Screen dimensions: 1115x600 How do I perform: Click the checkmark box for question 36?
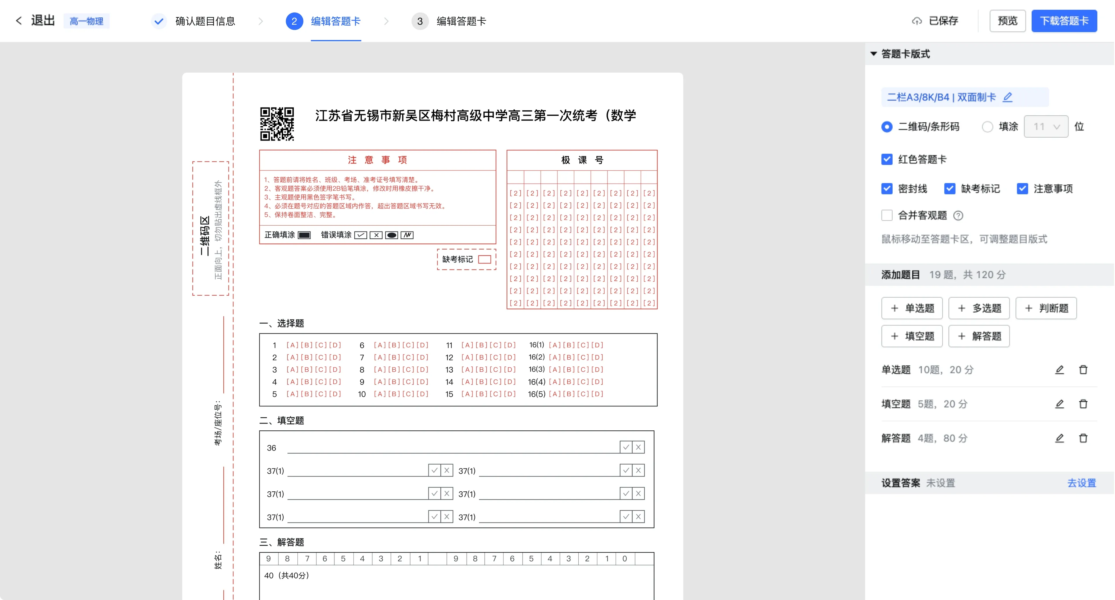[626, 447]
